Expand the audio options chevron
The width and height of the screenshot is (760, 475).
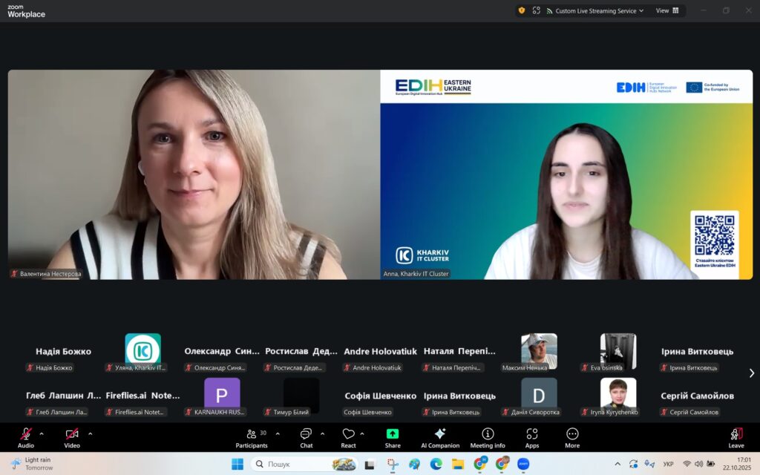pyautogui.click(x=42, y=433)
